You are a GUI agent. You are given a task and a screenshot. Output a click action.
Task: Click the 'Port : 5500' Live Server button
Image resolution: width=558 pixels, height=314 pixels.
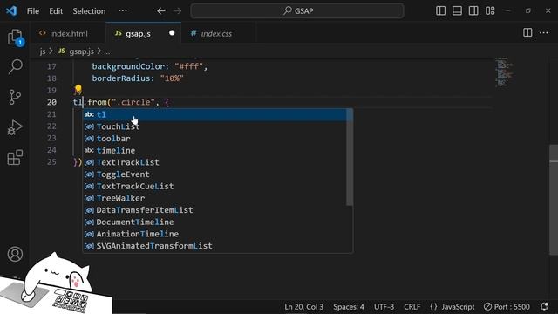tap(507, 306)
